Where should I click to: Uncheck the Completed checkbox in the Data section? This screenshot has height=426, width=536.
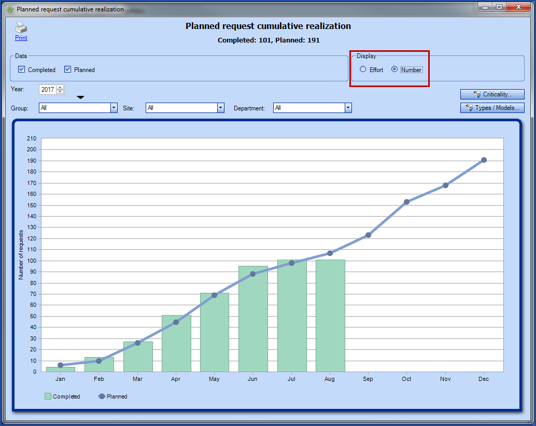tap(21, 69)
